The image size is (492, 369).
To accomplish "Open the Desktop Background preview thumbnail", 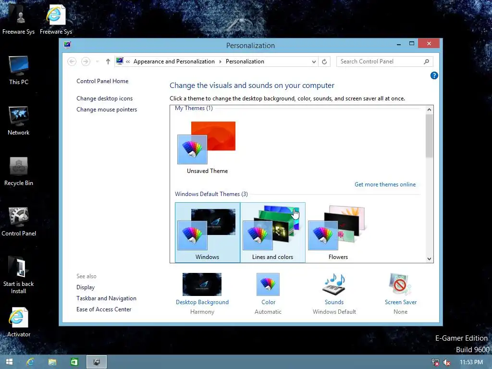I will (x=202, y=284).
